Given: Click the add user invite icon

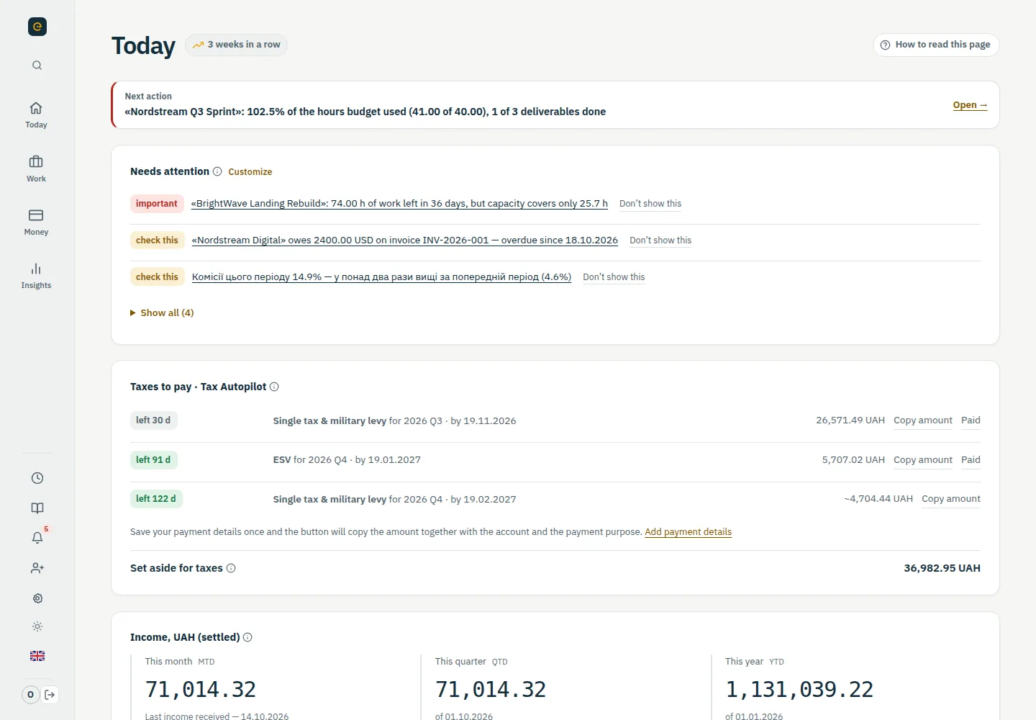Looking at the screenshot, I should (x=37, y=568).
